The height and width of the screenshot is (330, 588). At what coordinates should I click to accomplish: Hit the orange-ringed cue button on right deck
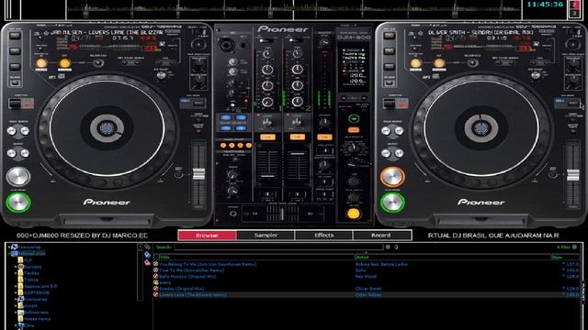coord(392,177)
